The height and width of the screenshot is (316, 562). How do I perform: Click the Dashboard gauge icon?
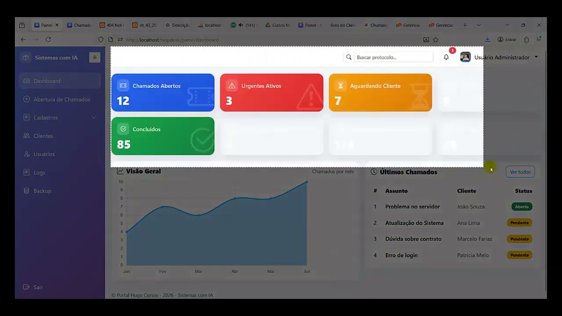(x=26, y=81)
